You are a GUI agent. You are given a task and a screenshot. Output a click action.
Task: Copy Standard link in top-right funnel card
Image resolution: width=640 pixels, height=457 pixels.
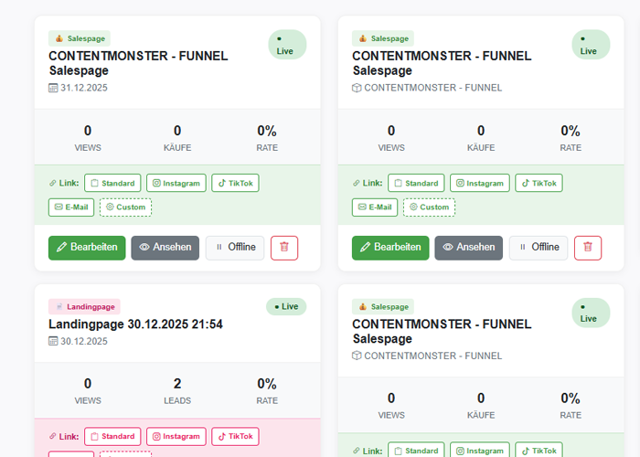(x=416, y=183)
